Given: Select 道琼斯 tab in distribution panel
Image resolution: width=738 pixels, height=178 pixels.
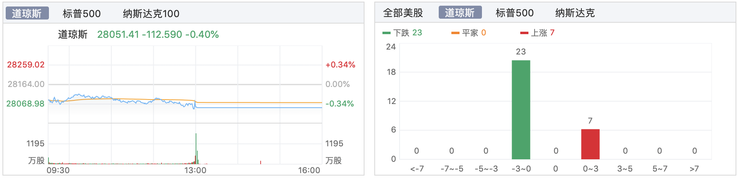Looking at the screenshot, I should coord(460,13).
